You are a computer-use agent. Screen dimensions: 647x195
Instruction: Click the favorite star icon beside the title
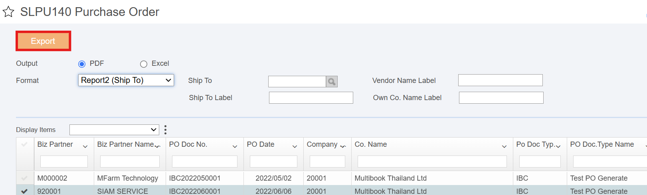pos(8,12)
